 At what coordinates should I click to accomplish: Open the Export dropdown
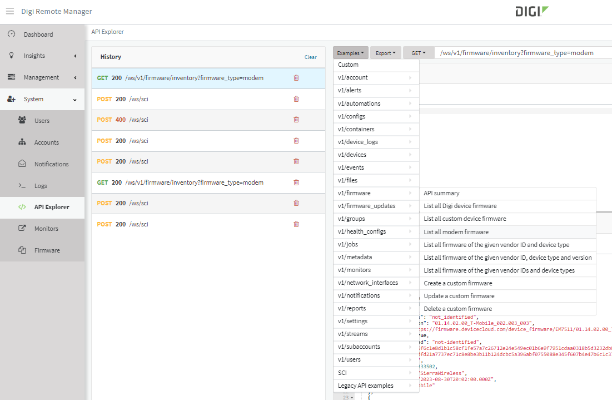coord(386,53)
